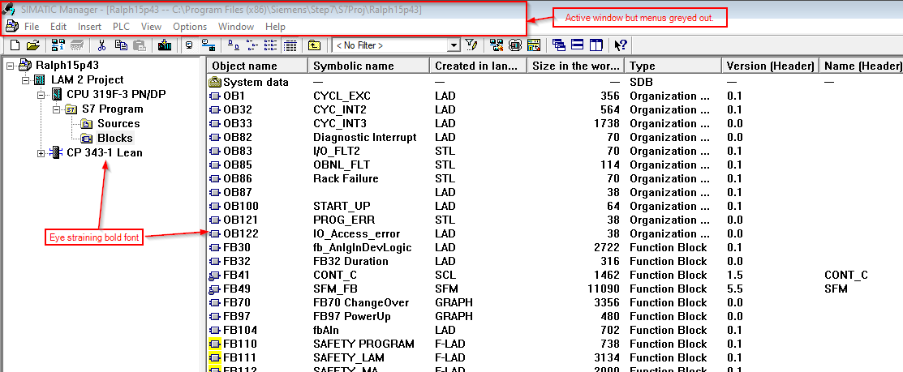Screen dimensions: 903x372
Task: Sort by the Symbolic name column header
Action: pos(369,66)
